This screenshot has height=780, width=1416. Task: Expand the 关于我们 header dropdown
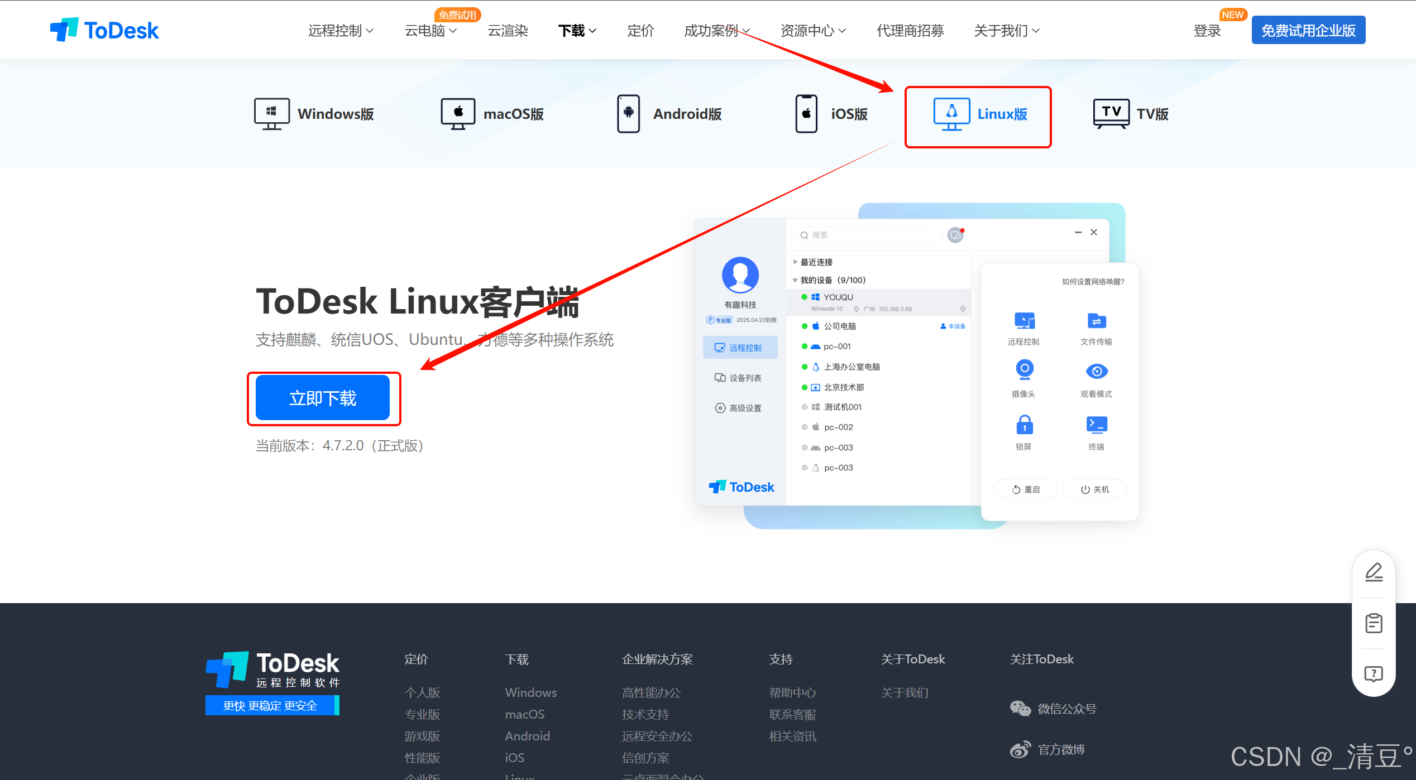[x=1006, y=31]
